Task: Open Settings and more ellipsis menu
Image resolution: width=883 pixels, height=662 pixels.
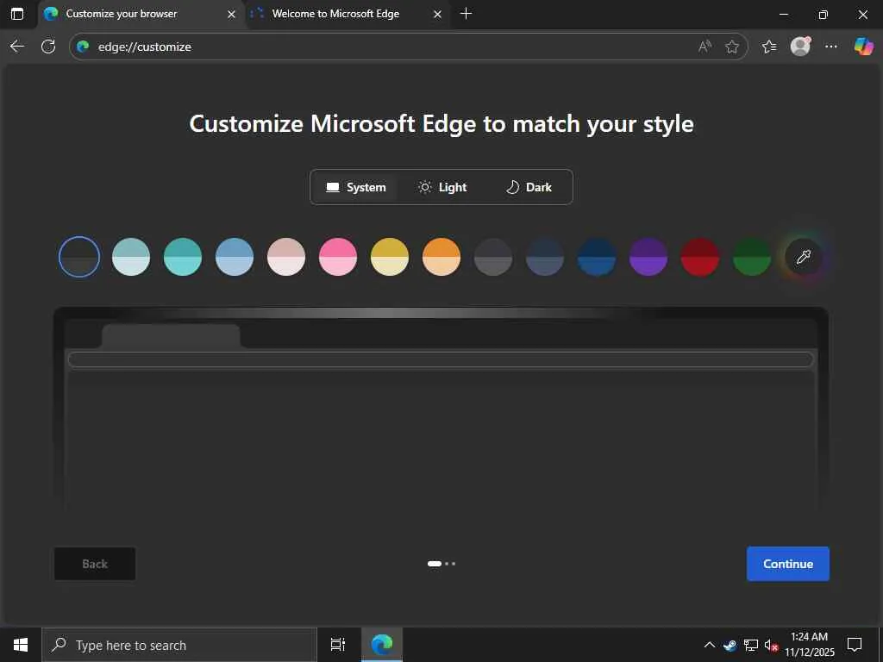Action: coord(830,47)
